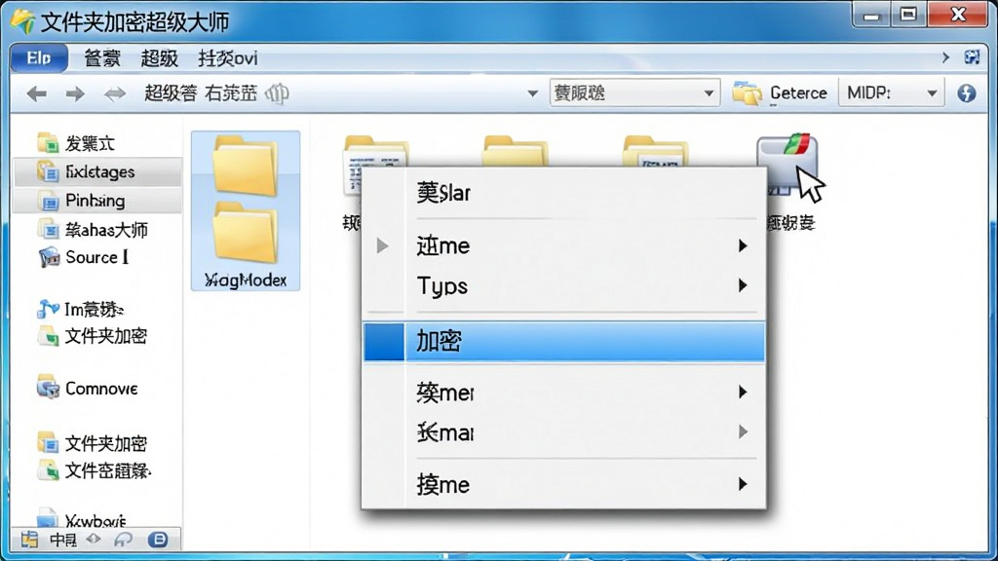Open the Elp menu
This screenshot has width=998, height=561.
39,58
